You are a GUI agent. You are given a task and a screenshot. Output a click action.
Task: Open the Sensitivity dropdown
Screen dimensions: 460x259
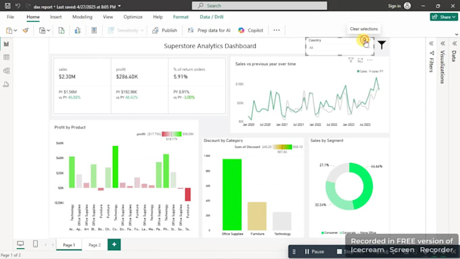(x=126, y=30)
